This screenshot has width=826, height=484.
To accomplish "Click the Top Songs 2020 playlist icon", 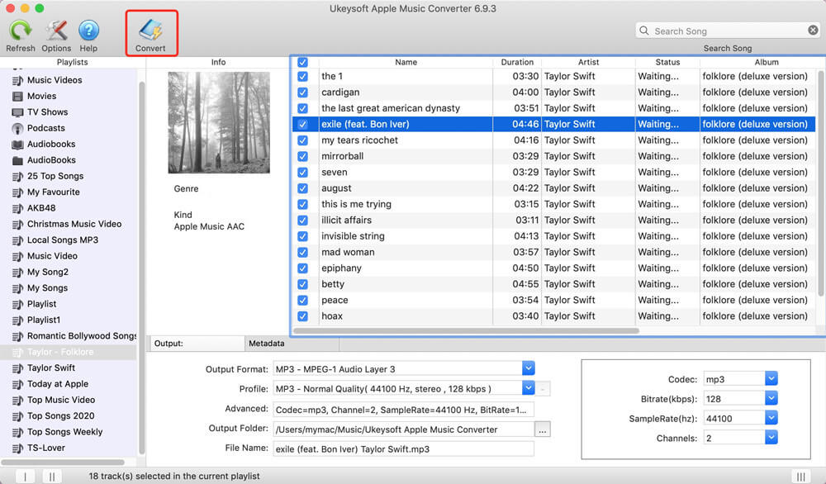I will tap(17, 416).
